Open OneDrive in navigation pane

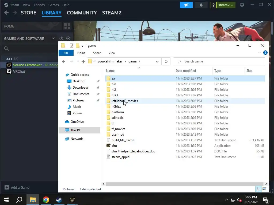click(x=77, y=122)
